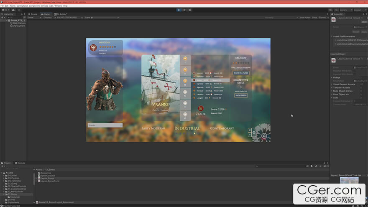Viewport: 368px width, 207px height.
Task: Select the UIDocument object in Hierarchy
Action: coord(18,26)
